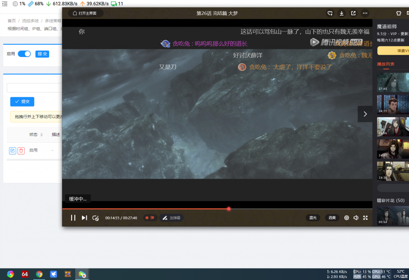Click the 魔道祖师 series title

(x=387, y=27)
